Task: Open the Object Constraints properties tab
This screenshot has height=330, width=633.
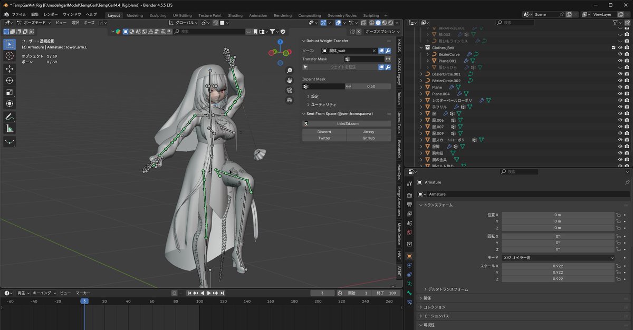Action: pos(410,275)
